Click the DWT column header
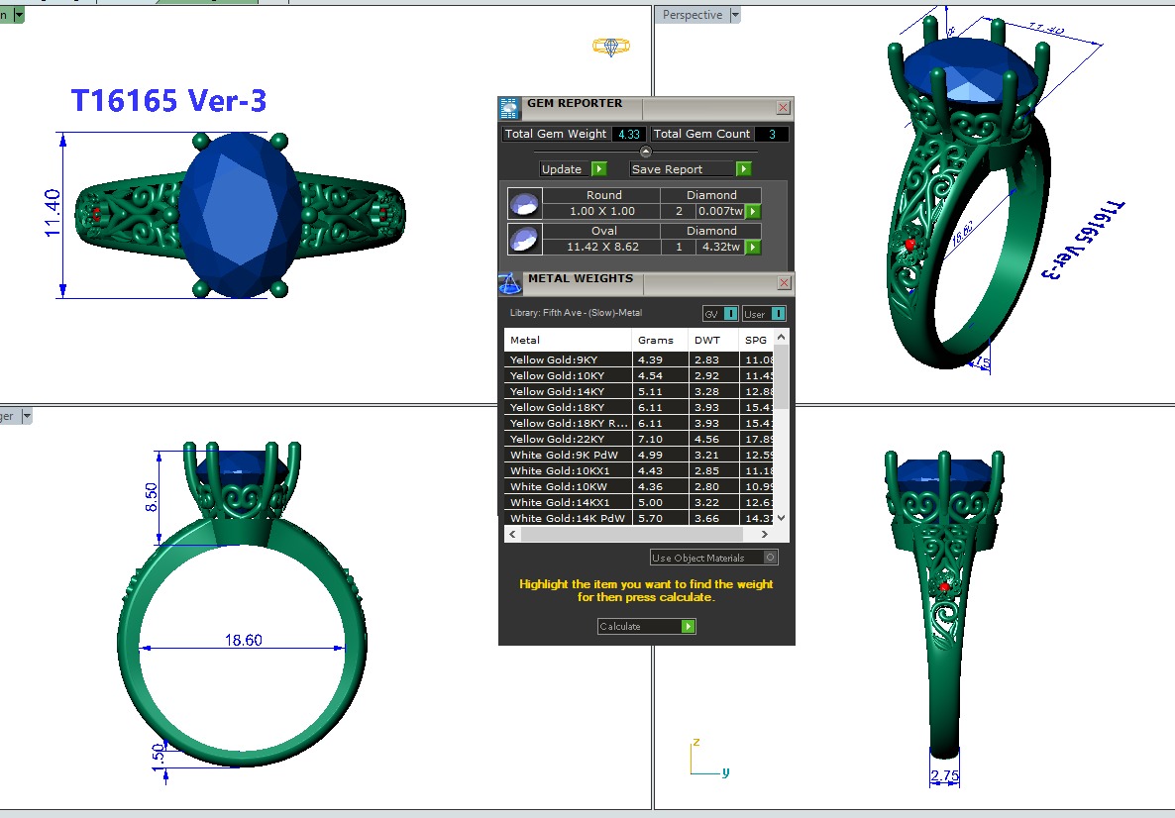This screenshot has width=1175, height=818. (x=713, y=340)
